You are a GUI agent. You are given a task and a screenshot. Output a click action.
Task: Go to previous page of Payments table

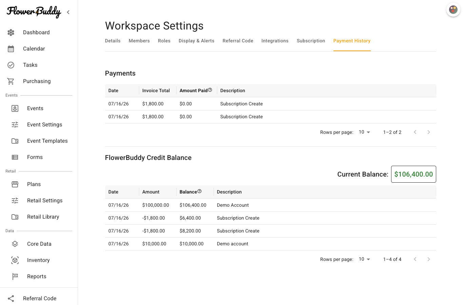415,132
